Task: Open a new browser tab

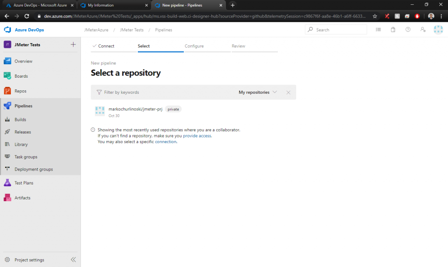Action: (x=233, y=5)
